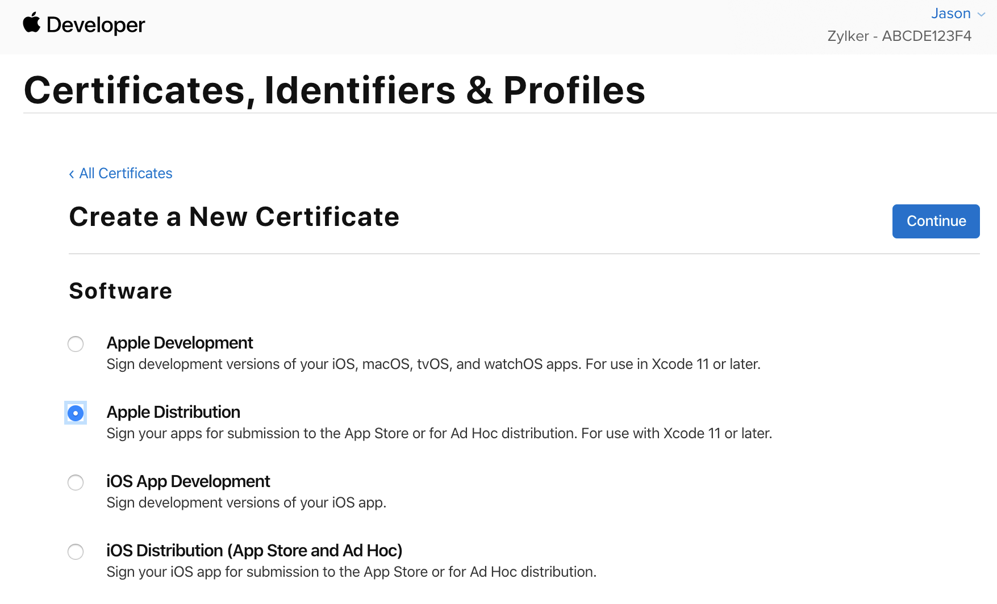
Task: Click the Apple logo in the header
Action: pos(31,23)
